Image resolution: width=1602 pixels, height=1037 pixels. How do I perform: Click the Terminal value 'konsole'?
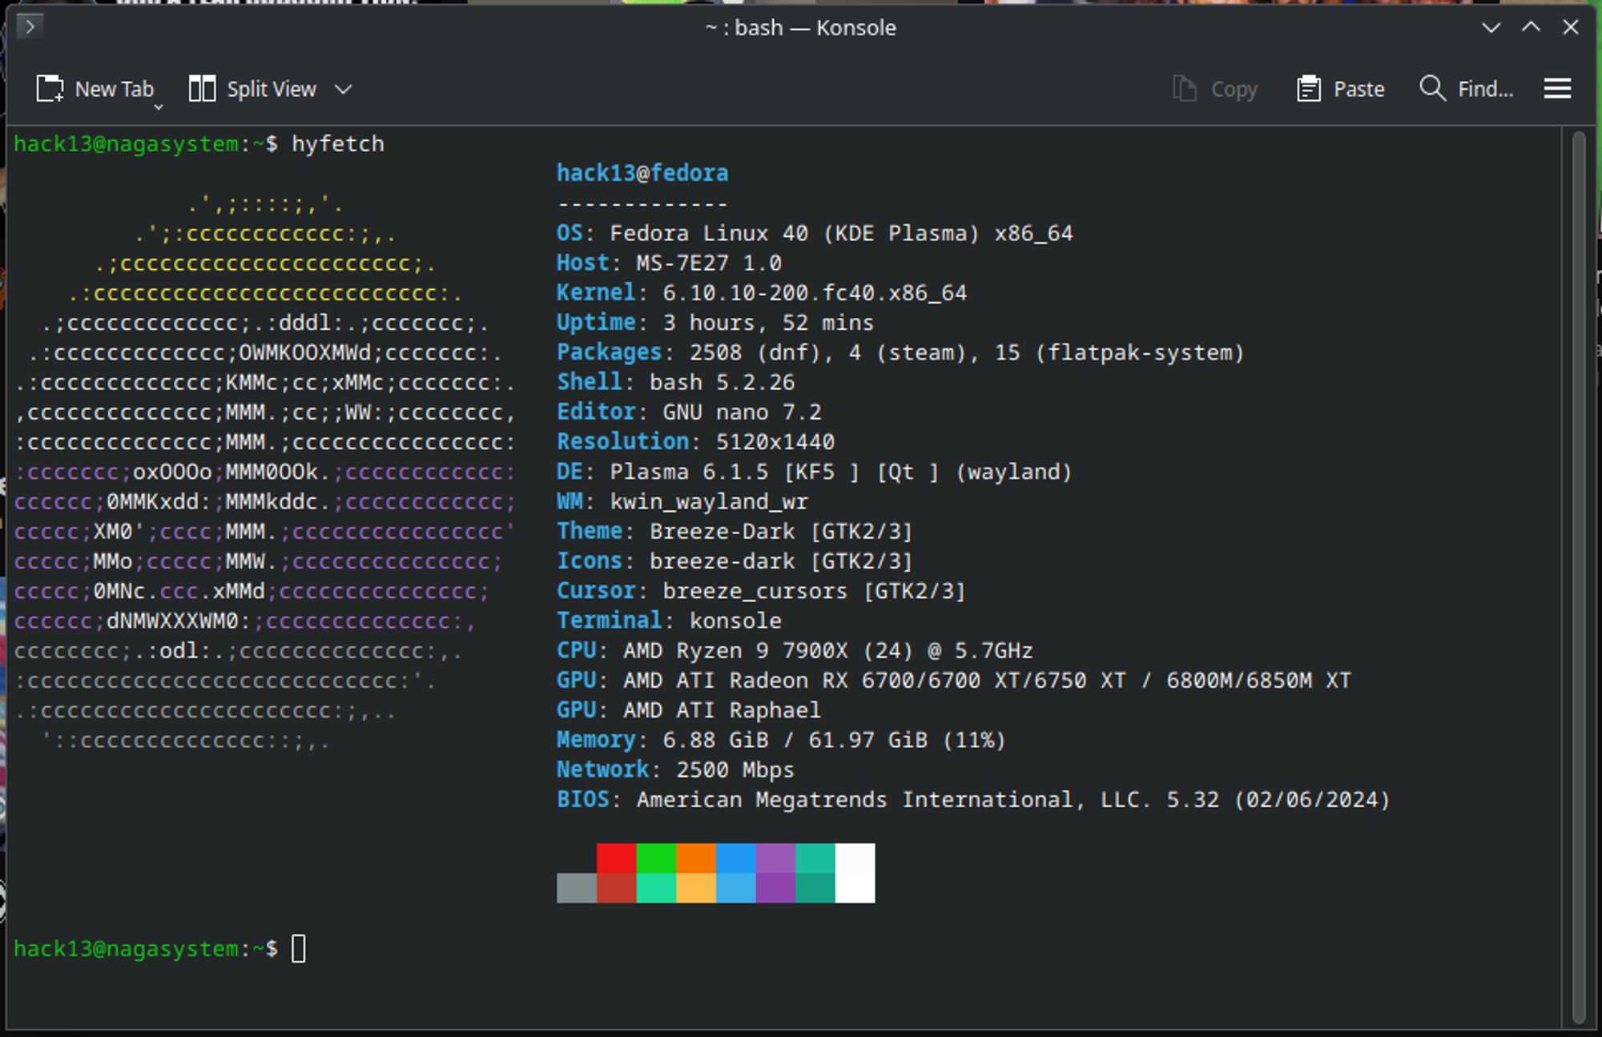(735, 621)
